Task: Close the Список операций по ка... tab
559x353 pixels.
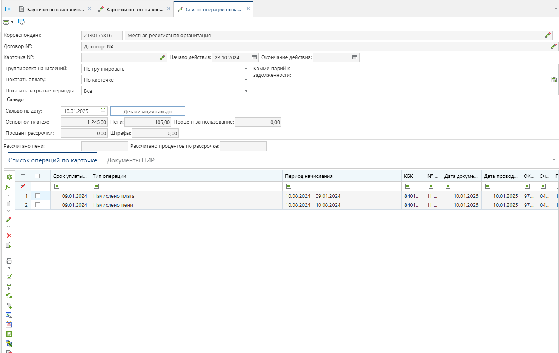Action: click(x=248, y=8)
